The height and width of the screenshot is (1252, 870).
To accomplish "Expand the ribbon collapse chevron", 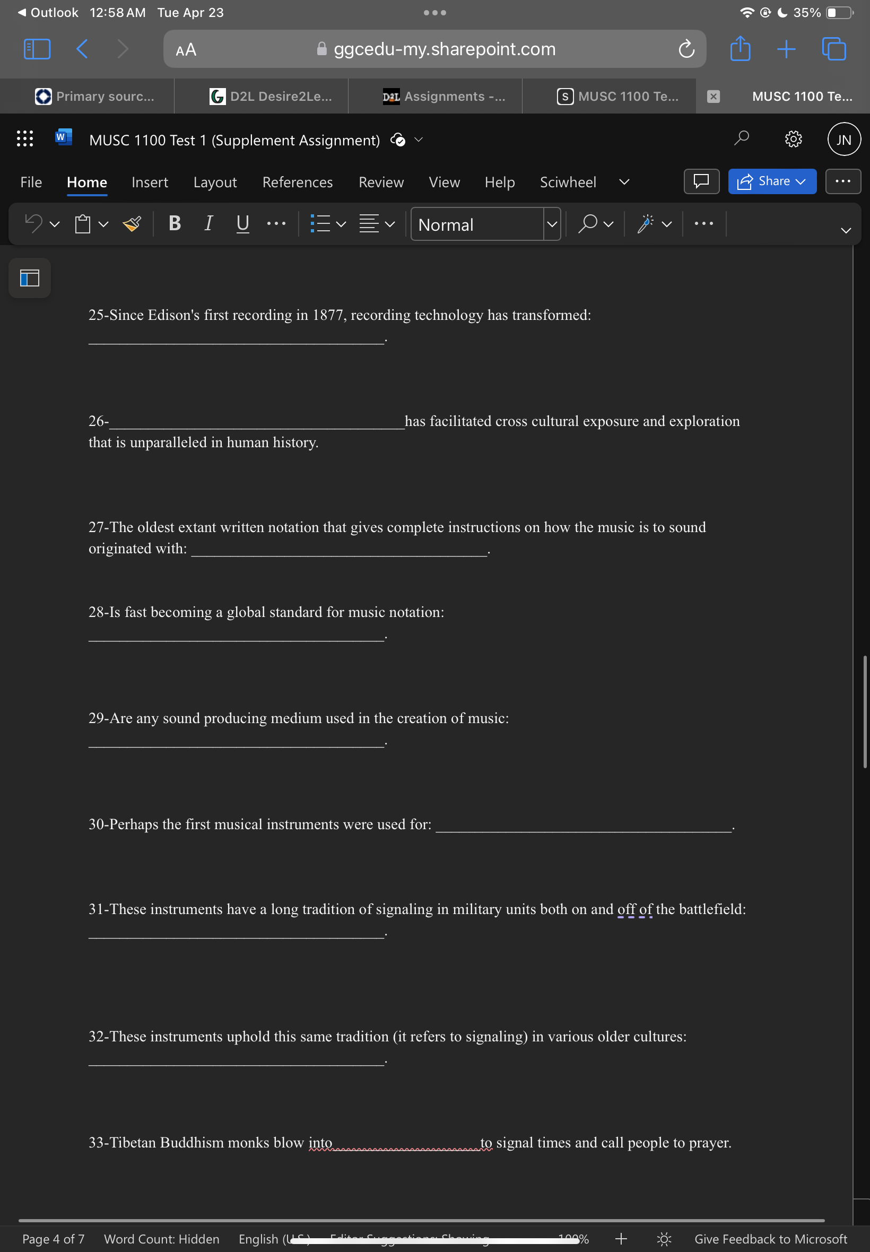I will pyautogui.click(x=846, y=231).
